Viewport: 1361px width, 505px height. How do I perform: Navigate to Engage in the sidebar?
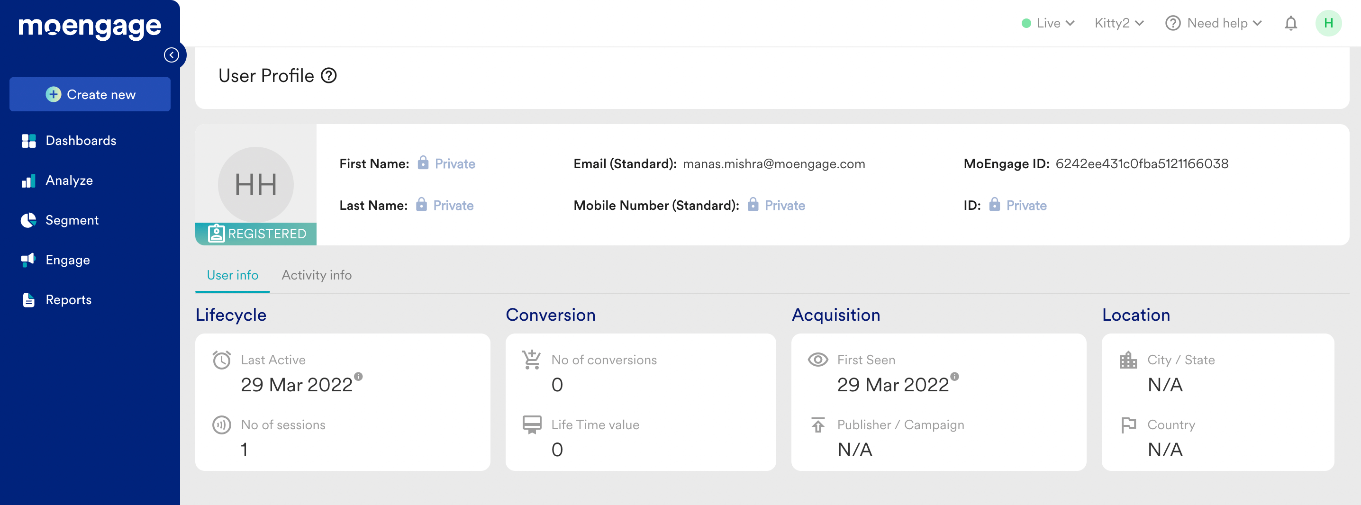coord(68,260)
